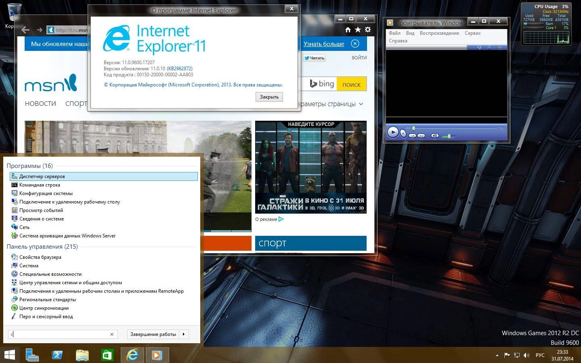Click the Microsoft Corporation copyright link
The width and height of the screenshot is (581, 363).
coord(193,85)
